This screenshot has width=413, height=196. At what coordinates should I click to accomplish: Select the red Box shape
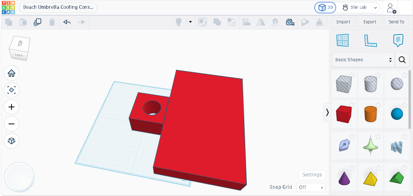coord(344,114)
